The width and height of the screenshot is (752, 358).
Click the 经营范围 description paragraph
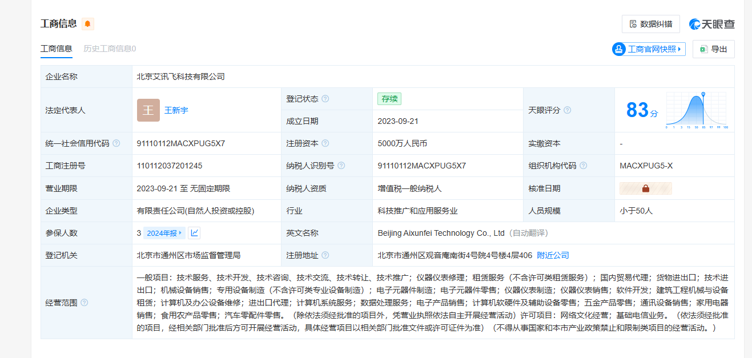[x=433, y=303]
